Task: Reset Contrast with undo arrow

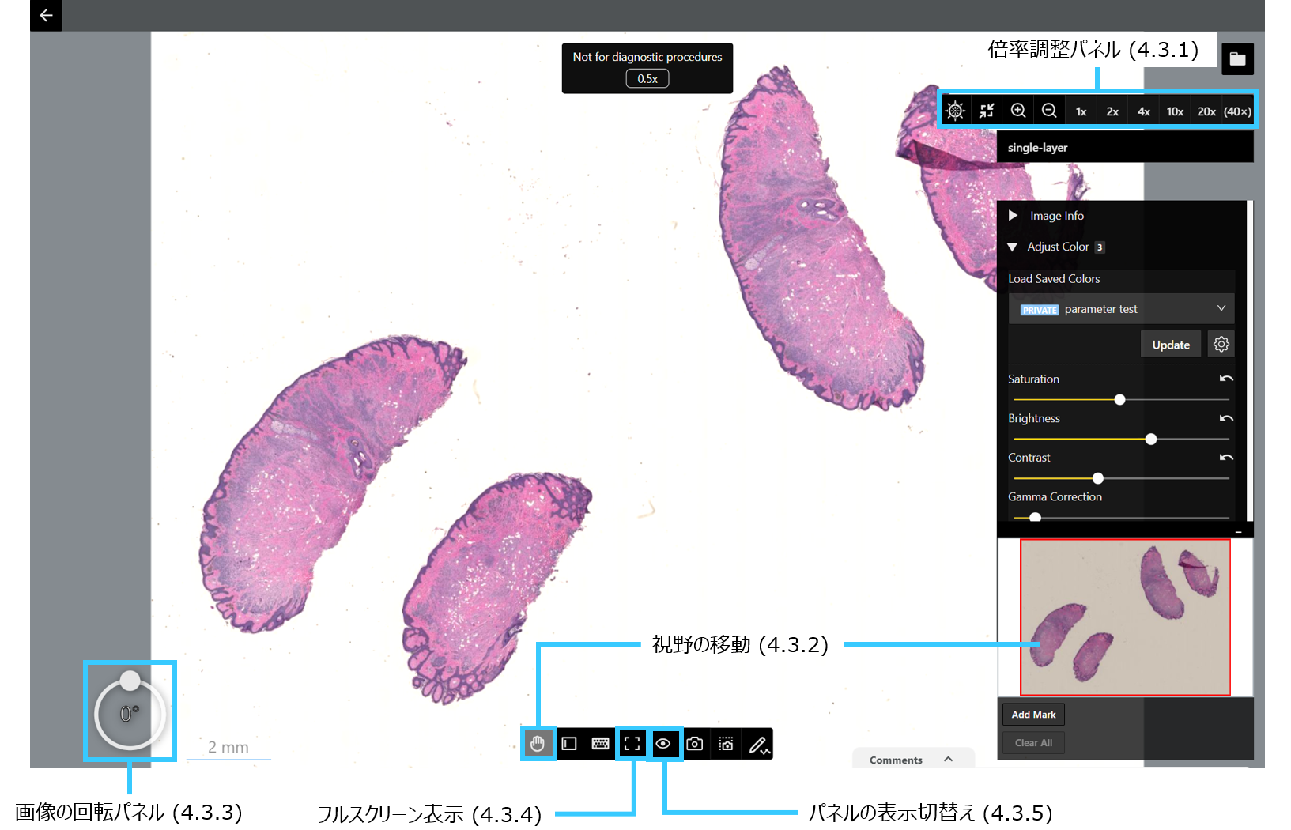Action: (1226, 458)
